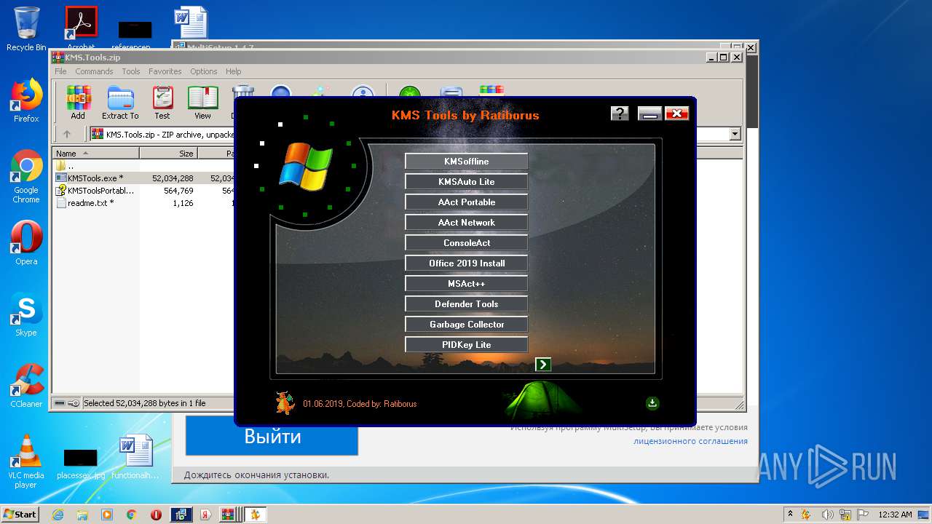Open the WinRAR address bar dropdown

pyautogui.click(x=735, y=134)
